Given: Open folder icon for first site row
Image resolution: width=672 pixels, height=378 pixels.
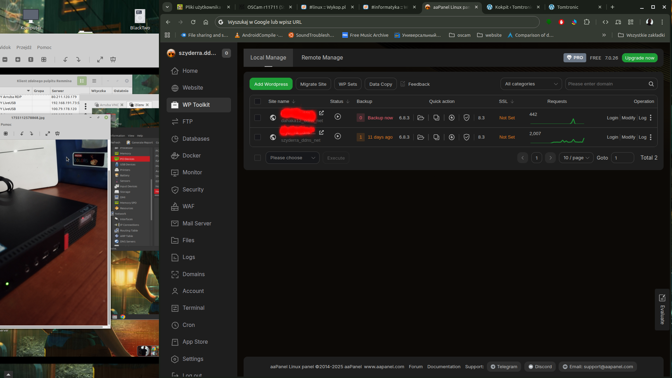Looking at the screenshot, I should [x=421, y=118].
